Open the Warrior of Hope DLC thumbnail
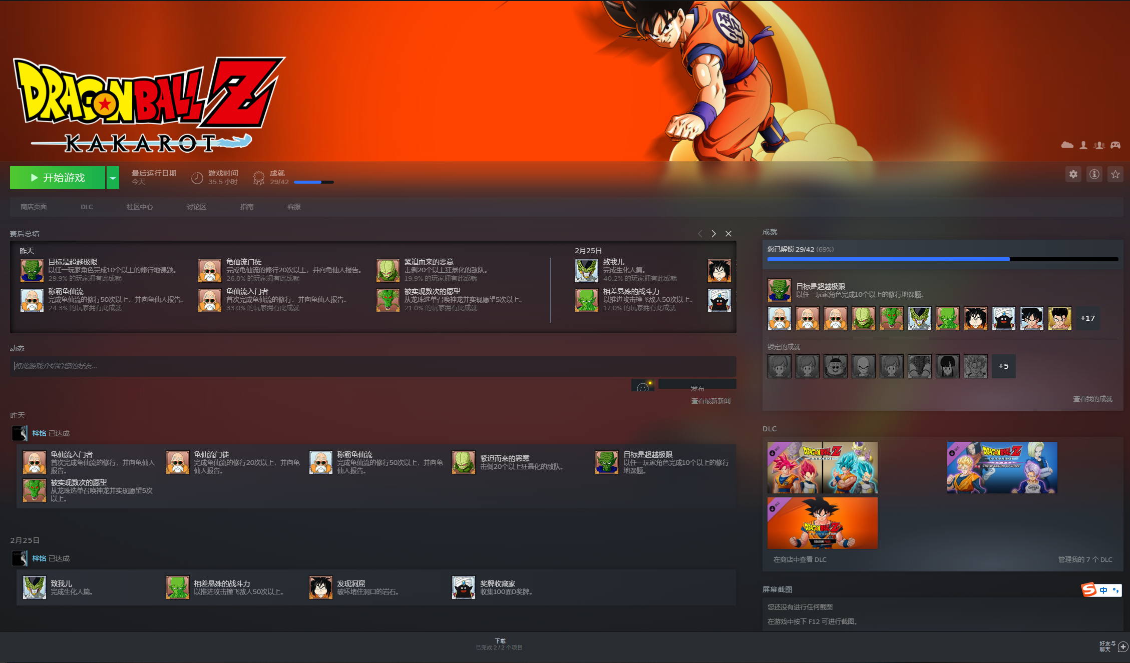The height and width of the screenshot is (663, 1130). [1002, 467]
